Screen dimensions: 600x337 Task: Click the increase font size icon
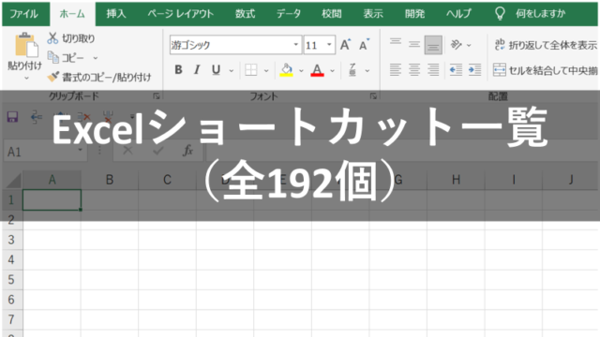click(x=345, y=45)
